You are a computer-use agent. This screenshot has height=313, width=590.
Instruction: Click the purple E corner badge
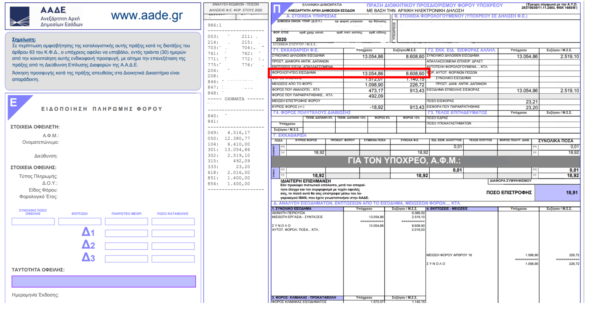click(x=14, y=103)
